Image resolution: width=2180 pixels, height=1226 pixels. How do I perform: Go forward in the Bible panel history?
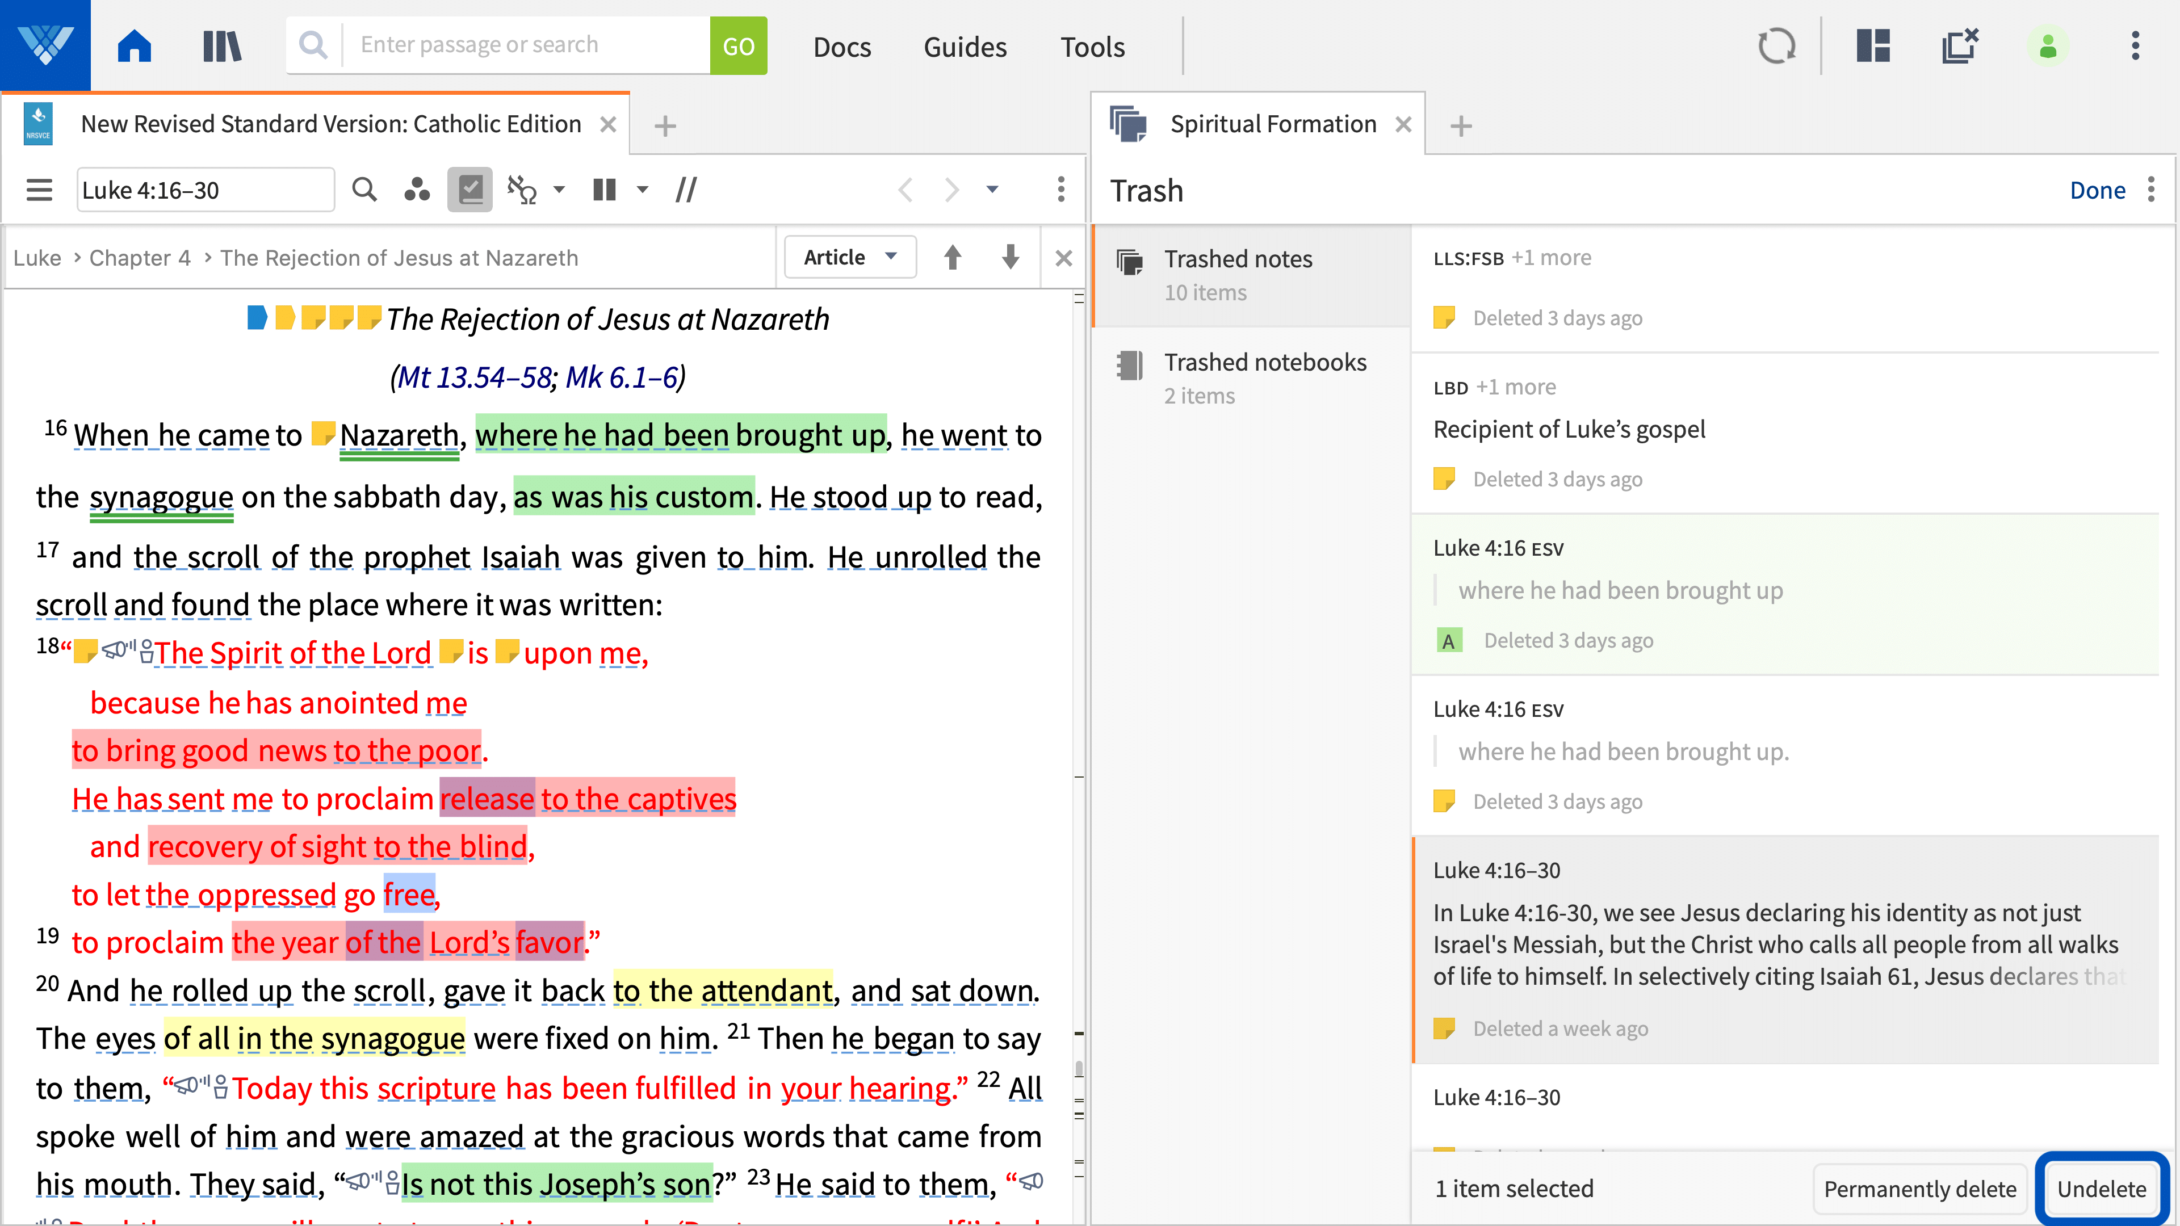(x=951, y=190)
